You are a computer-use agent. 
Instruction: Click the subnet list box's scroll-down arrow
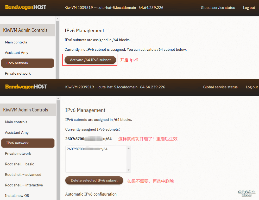(x=128, y=170)
